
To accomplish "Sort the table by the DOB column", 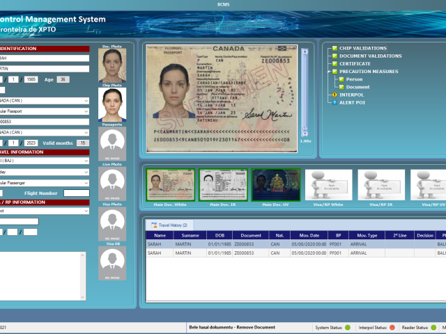I will [220, 235].
